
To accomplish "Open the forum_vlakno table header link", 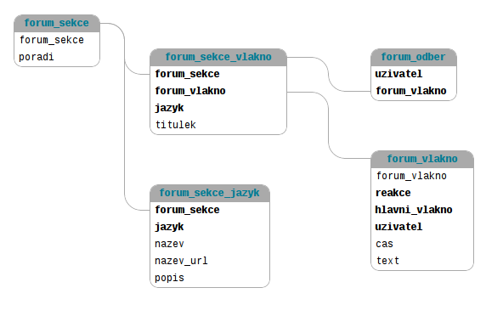I will point(421,159).
